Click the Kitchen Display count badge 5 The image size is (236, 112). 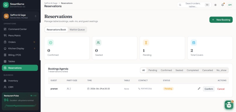click(x=35, y=49)
